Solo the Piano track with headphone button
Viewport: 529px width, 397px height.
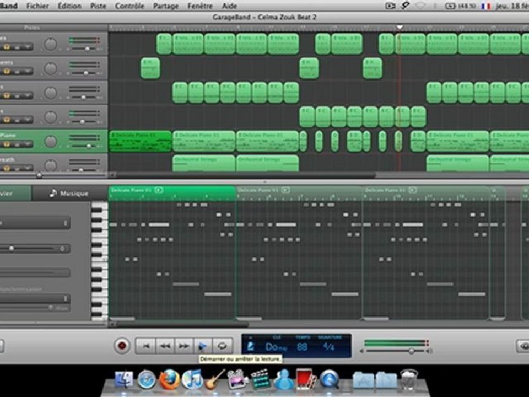(7, 144)
